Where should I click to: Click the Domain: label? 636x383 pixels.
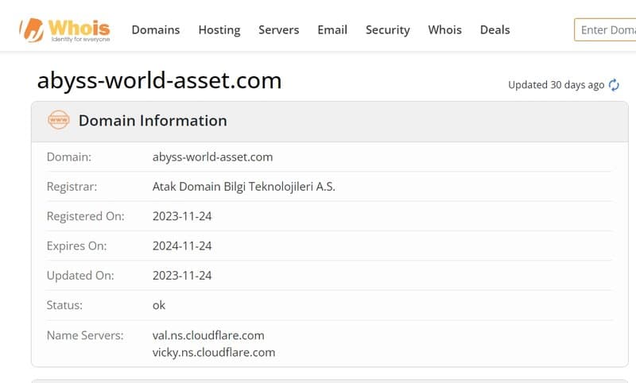[x=69, y=157]
